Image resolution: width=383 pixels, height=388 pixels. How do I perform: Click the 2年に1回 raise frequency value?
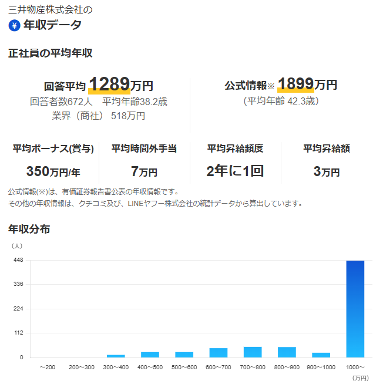point(235,171)
